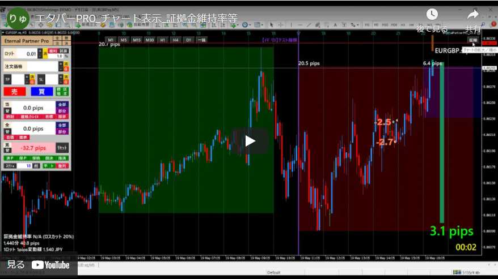This screenshot has width=498, height=279.
Task: Select the cursor arrow tool in toolbar
Action: pos(272,25)
